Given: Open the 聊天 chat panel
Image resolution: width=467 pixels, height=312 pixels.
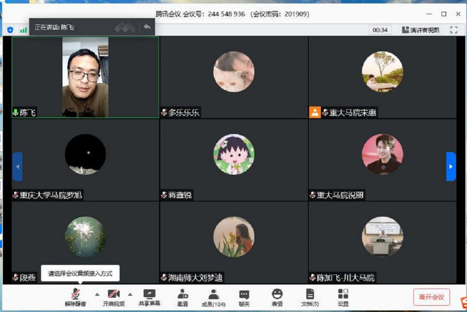Looking at the screenshot, I should tap(244, 297).
